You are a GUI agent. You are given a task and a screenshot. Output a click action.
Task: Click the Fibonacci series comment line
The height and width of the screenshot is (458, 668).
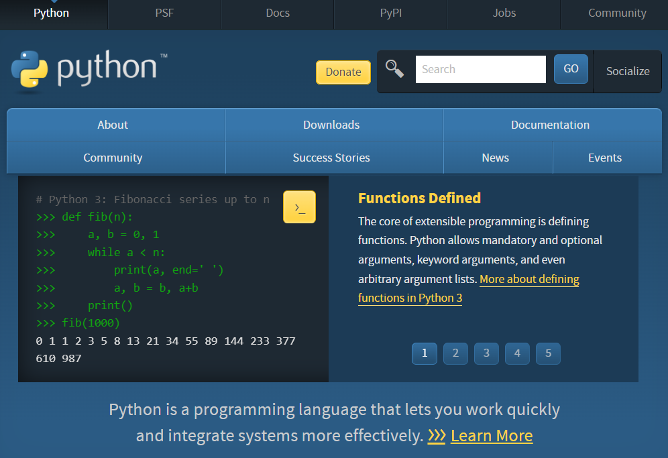pos(153,199)
